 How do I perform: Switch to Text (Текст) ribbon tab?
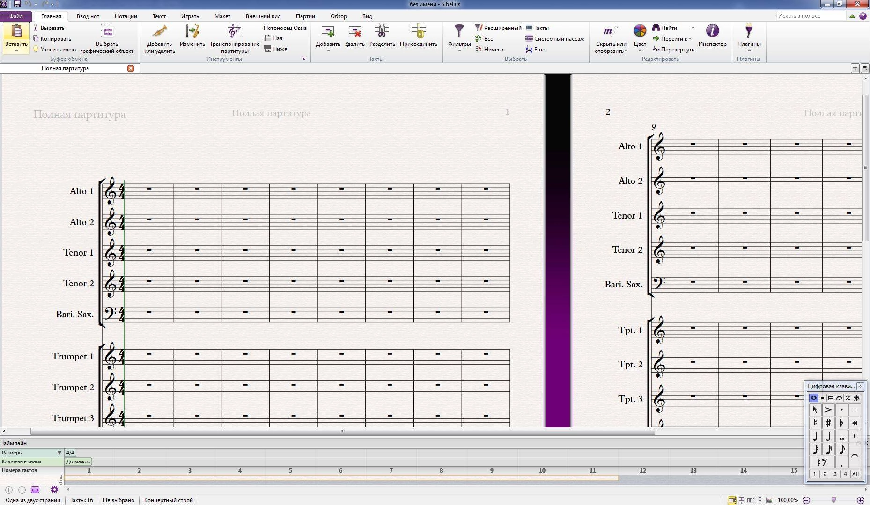pos(159,16)
